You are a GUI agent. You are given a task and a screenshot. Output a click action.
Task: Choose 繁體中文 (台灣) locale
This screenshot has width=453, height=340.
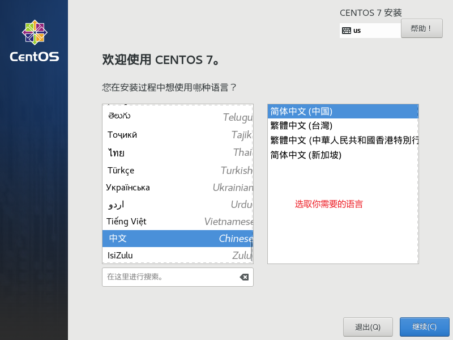point(343,125)
